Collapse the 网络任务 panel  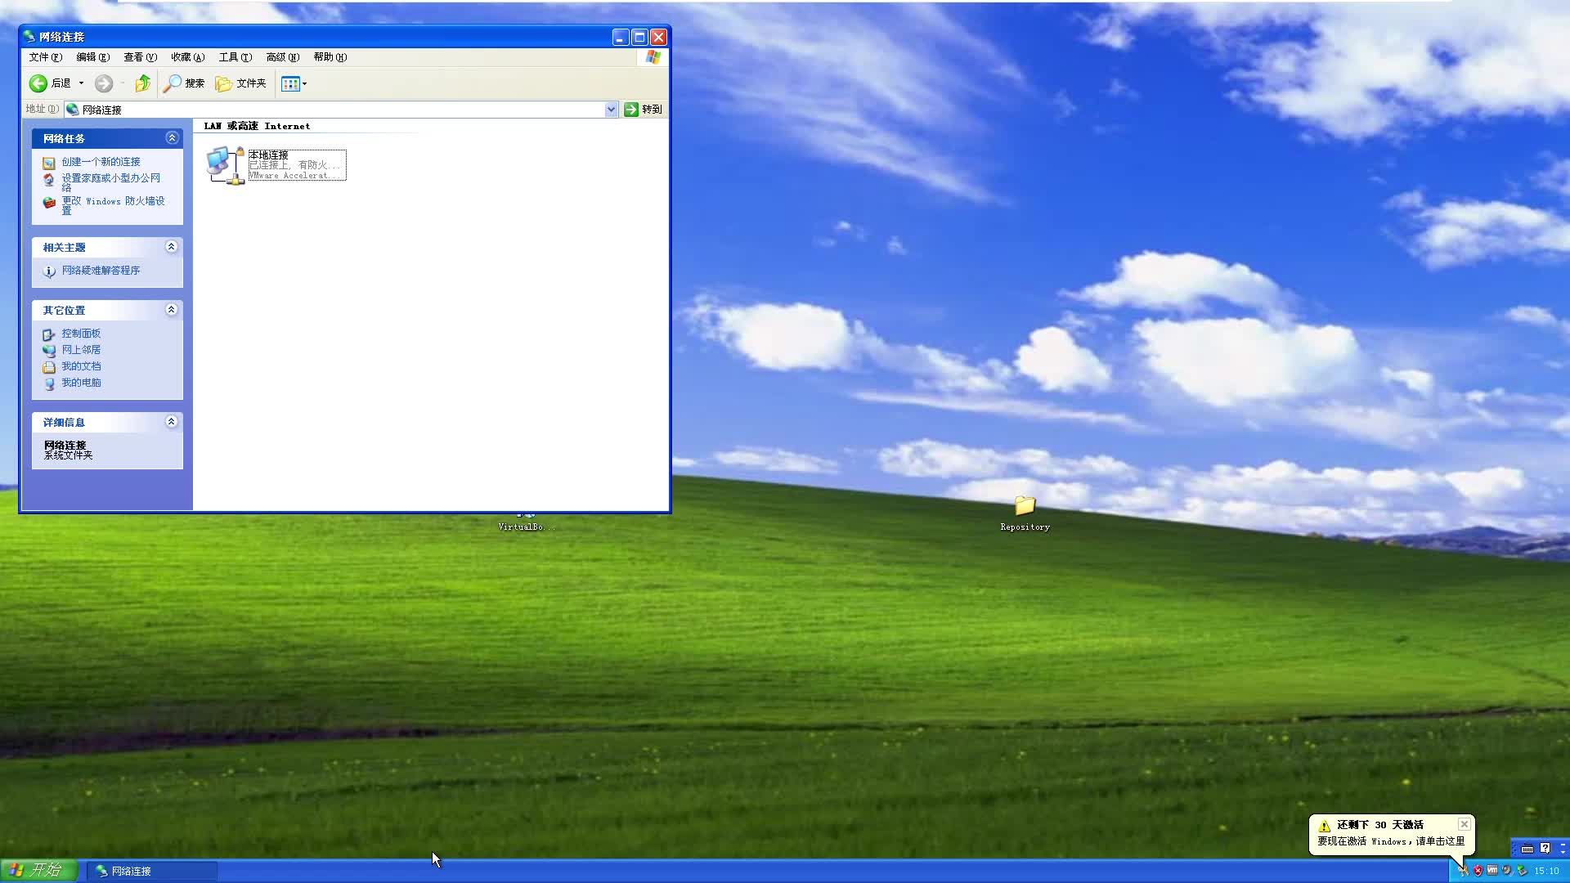pos(172,137)
